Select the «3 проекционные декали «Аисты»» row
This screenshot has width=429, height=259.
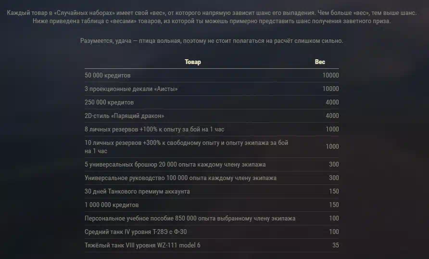212,89
